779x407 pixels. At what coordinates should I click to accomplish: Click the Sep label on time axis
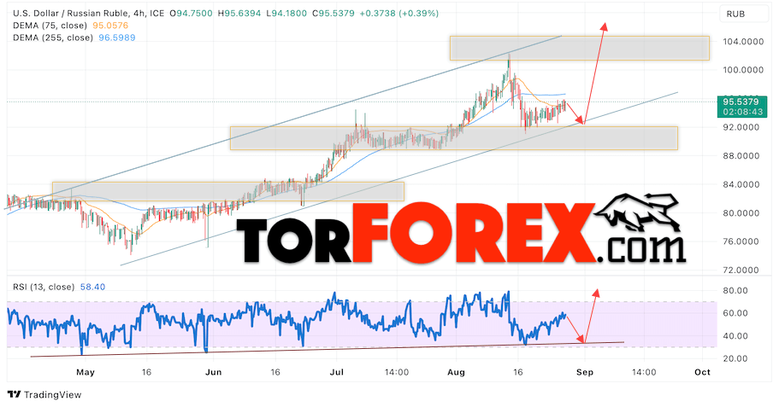[x=585, y=372]
